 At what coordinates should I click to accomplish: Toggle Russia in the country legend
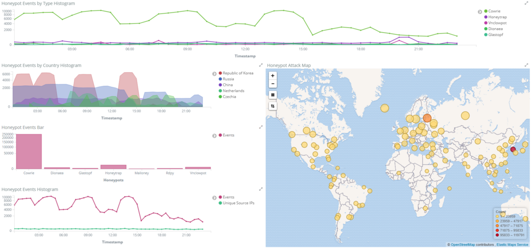click(226, 79)
